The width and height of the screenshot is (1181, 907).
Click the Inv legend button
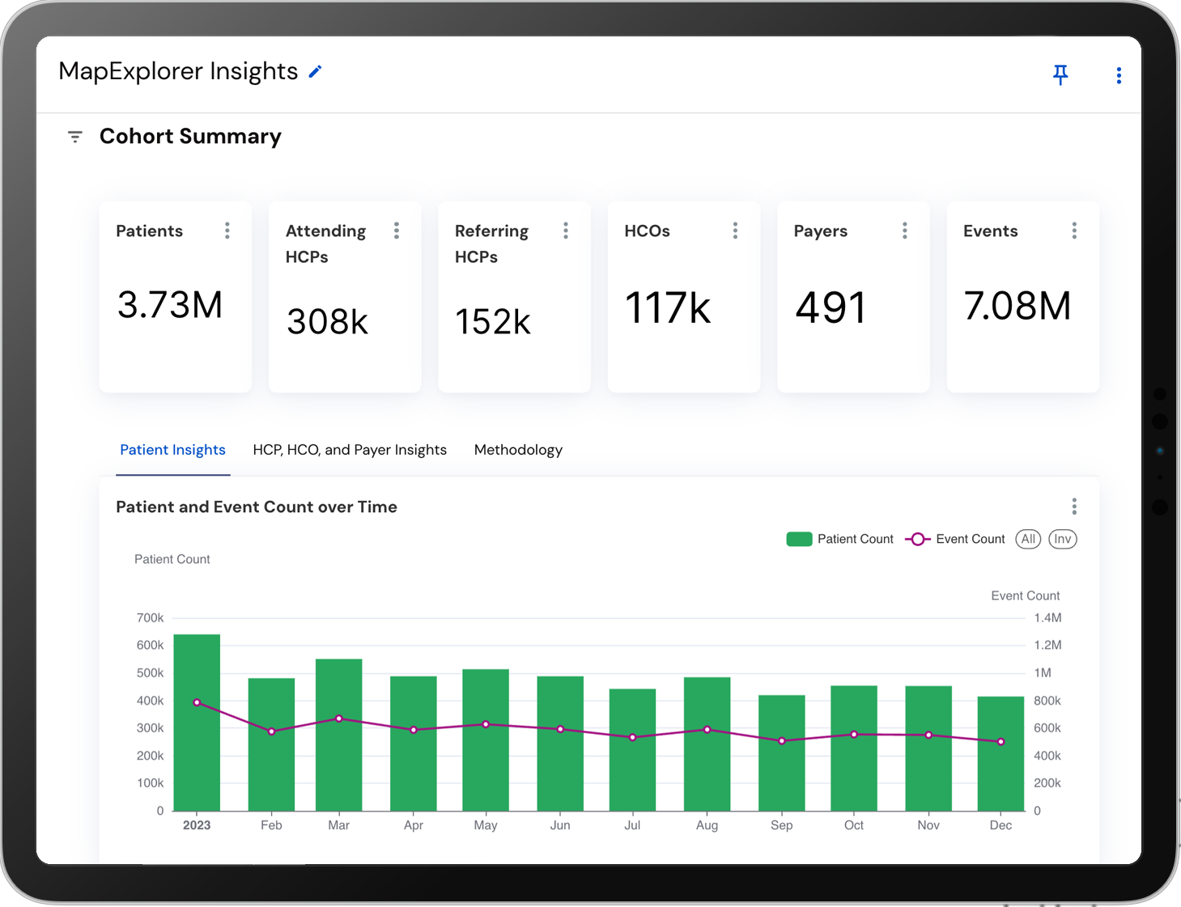point(1063,539)
